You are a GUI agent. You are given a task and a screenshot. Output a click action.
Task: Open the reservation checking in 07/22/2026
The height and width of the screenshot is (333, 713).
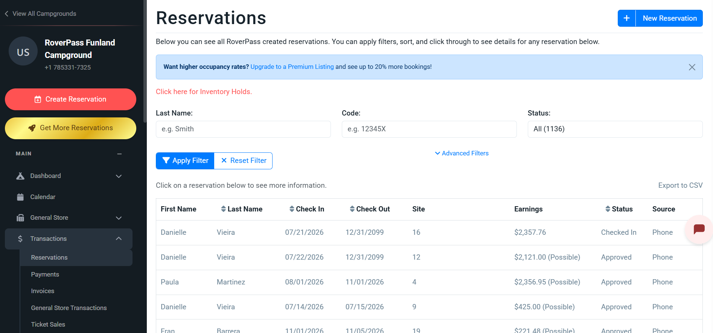(429, 257)
